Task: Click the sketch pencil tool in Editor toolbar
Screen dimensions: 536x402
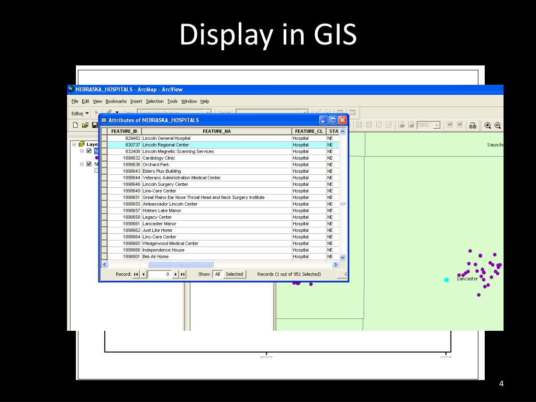Action: click(109, 113)
